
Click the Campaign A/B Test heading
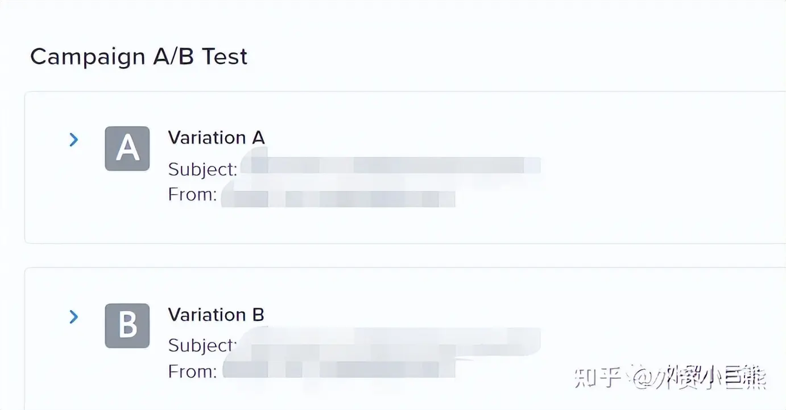(x=139, y=57)
